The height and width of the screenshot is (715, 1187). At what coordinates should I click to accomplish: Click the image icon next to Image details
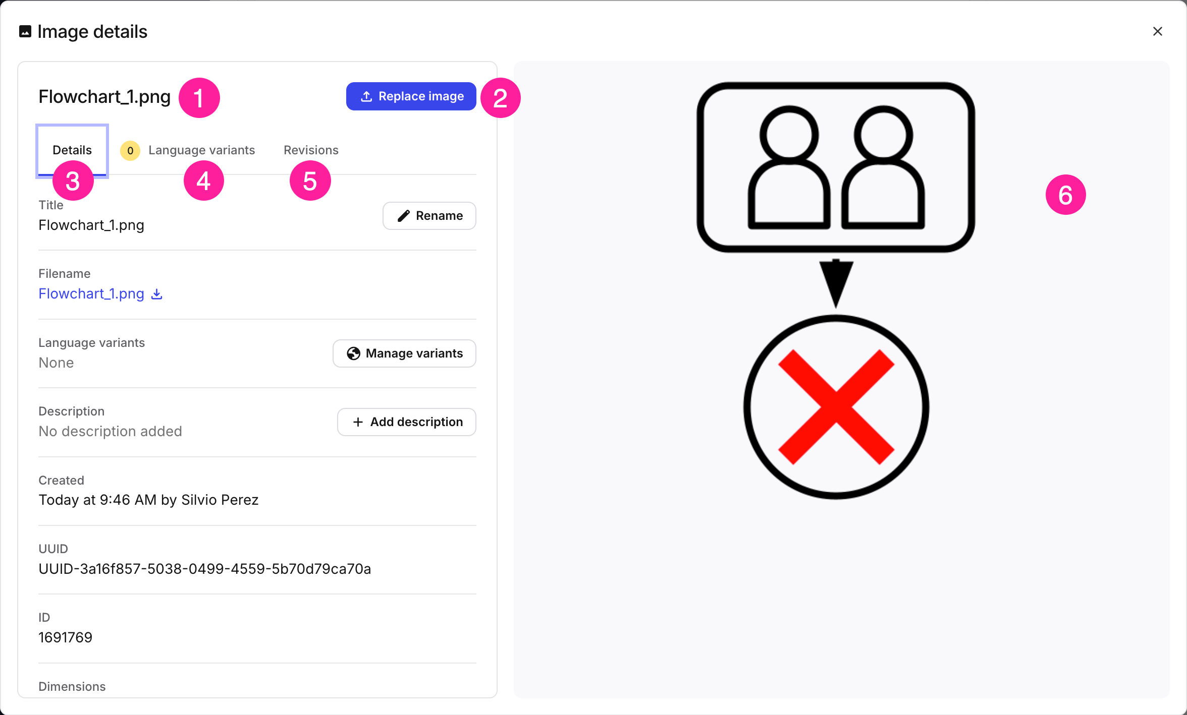(x=25, y=31)
